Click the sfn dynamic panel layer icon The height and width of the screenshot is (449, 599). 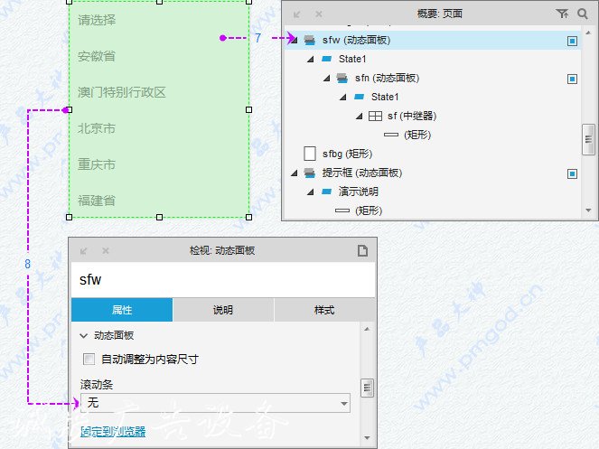(x=342, y=79)
